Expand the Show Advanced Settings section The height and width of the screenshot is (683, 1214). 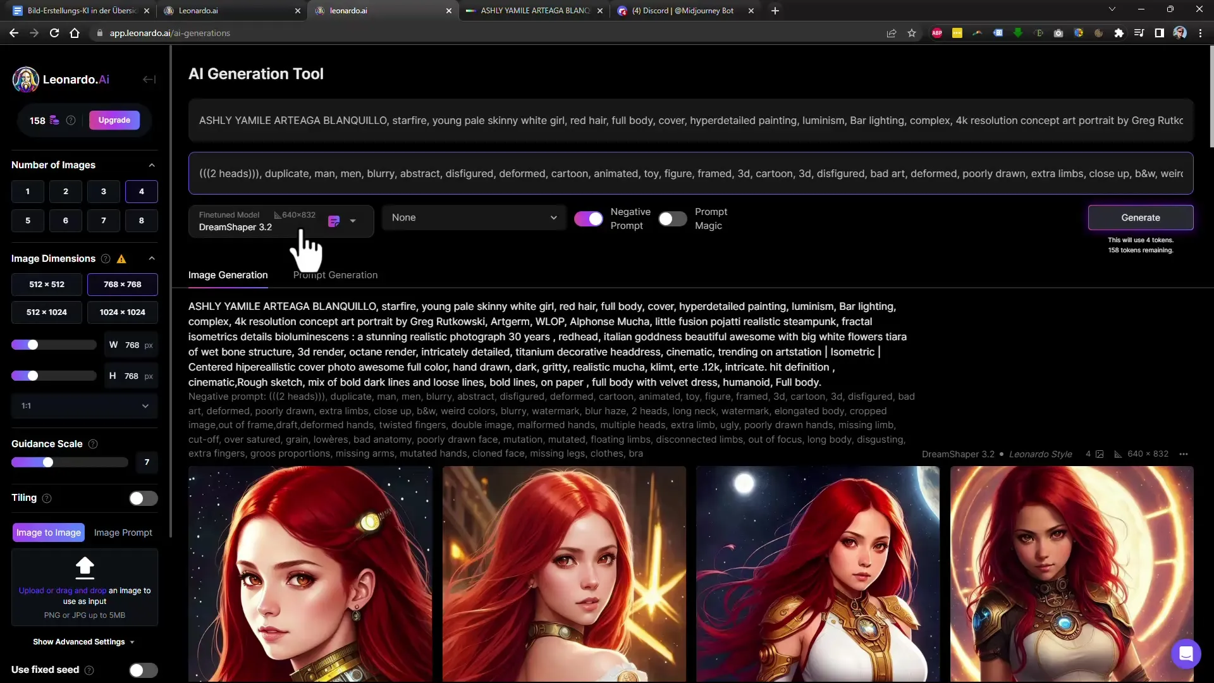[x=82, y=641]
